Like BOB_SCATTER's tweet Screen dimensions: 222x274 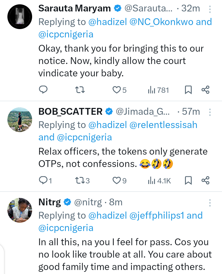(x=116, y=180)
